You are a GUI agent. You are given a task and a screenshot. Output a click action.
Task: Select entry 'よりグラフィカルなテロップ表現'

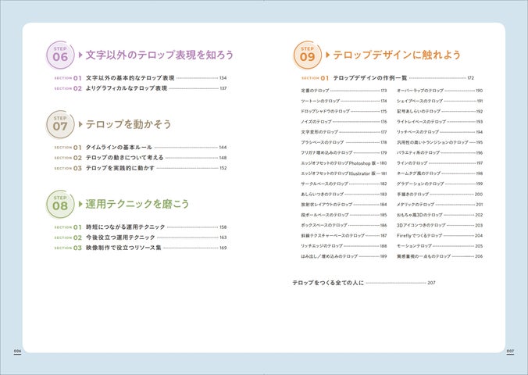pos(127,88)
